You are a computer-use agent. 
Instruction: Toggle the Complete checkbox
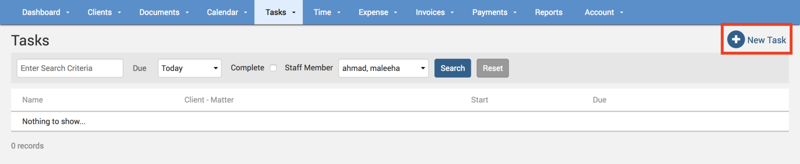click(273, 68)
